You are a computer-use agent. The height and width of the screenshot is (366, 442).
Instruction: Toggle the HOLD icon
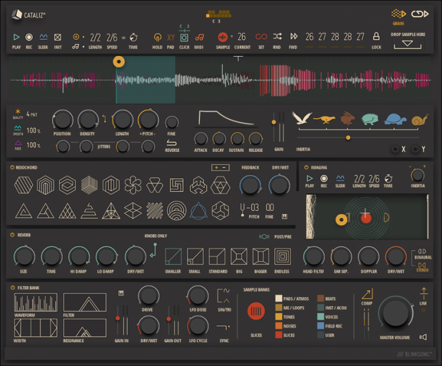pos(157,37)
